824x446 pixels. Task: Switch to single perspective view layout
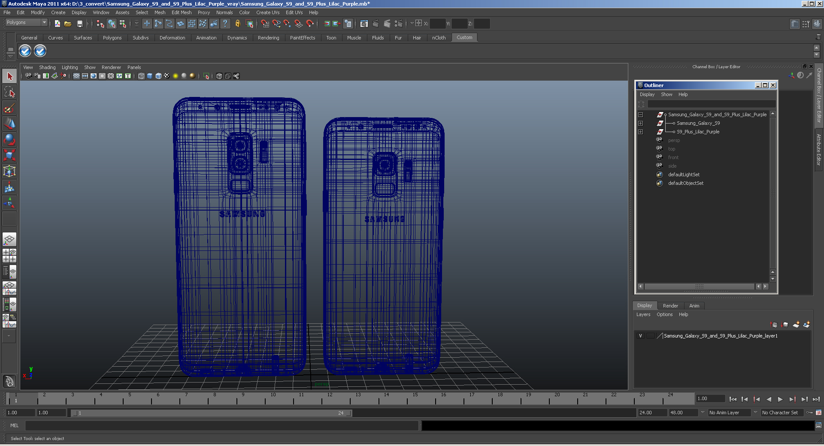click(9, 239)
